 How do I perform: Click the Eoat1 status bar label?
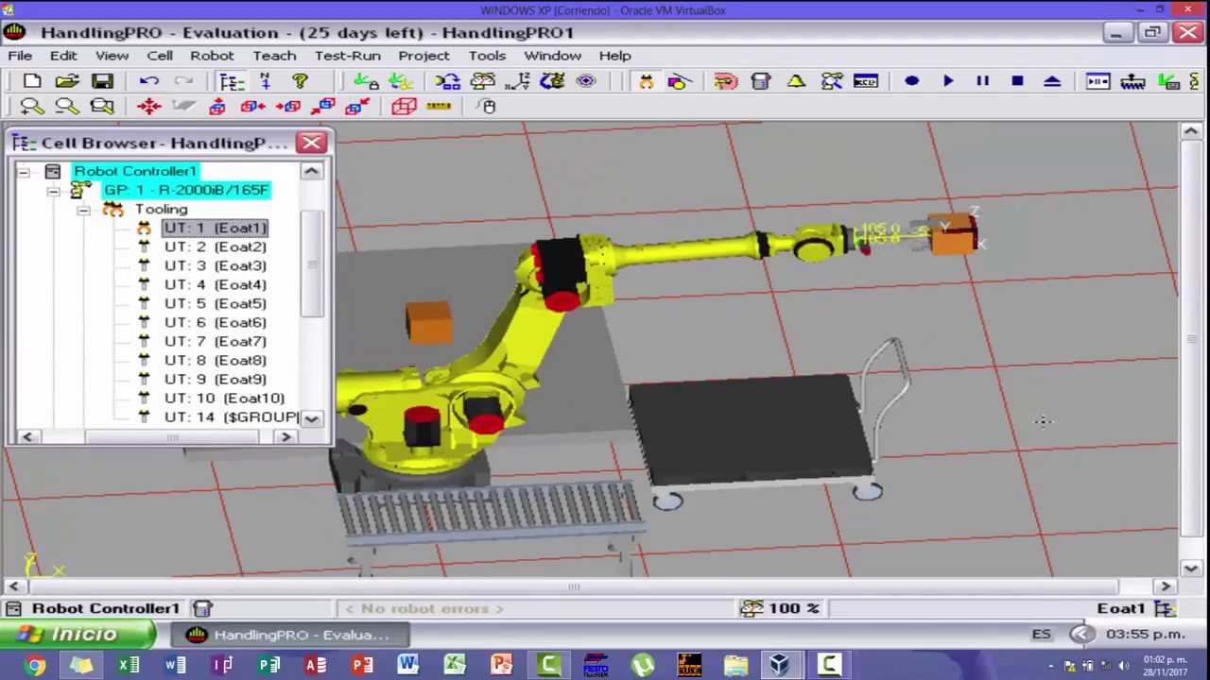point(1121,608)
